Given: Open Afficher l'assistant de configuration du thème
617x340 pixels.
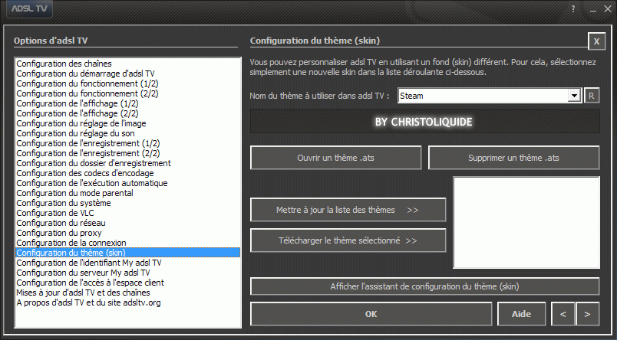Looking at the screenshot, I should click(424, 286).
